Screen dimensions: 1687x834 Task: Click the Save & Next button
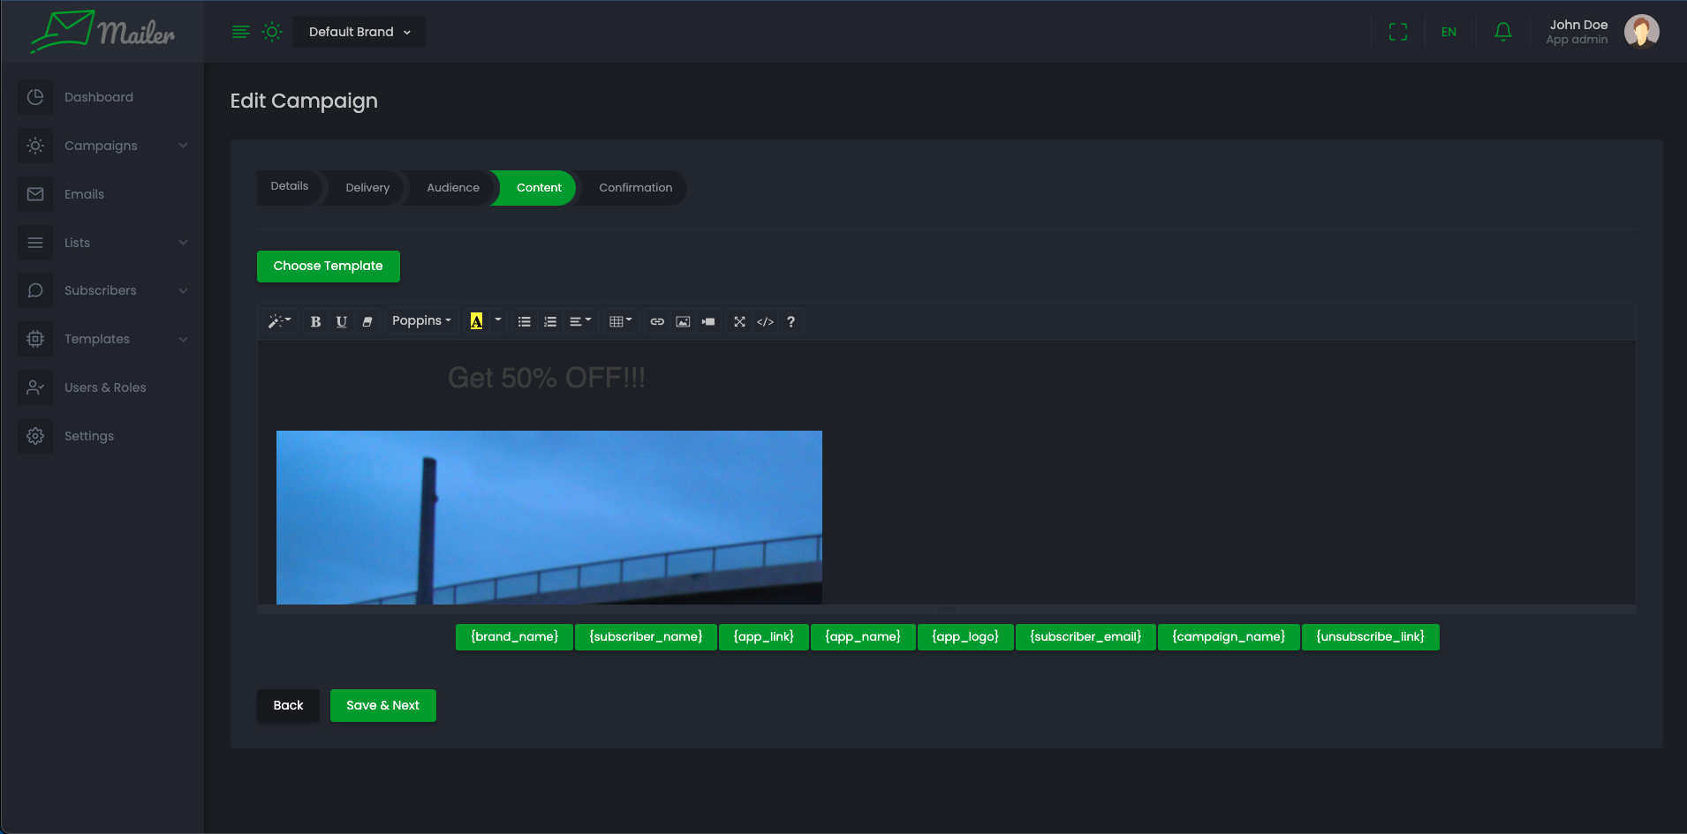(x=382, y=705)
